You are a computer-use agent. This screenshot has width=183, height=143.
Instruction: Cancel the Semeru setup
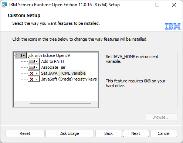point(164,133)
